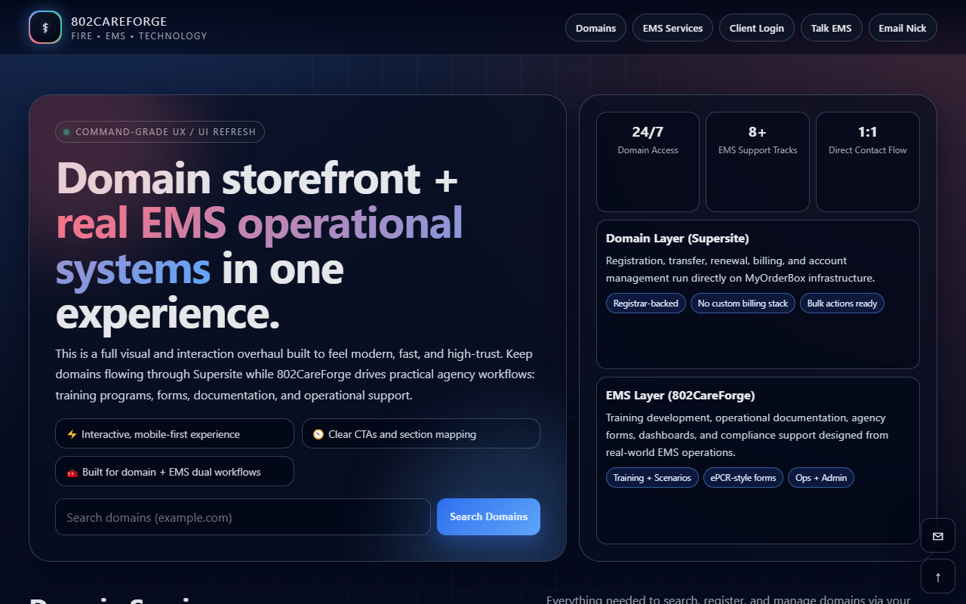Image resolution: width=966 pixels, height=604 pixels.
Task: Click the COMMAND-GRADE UX / UI REFRESH badge
Action: coord(160,131)
